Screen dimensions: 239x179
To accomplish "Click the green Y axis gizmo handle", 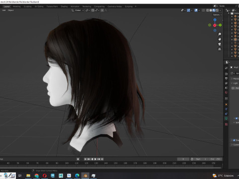I will click(x=220, y=25).
